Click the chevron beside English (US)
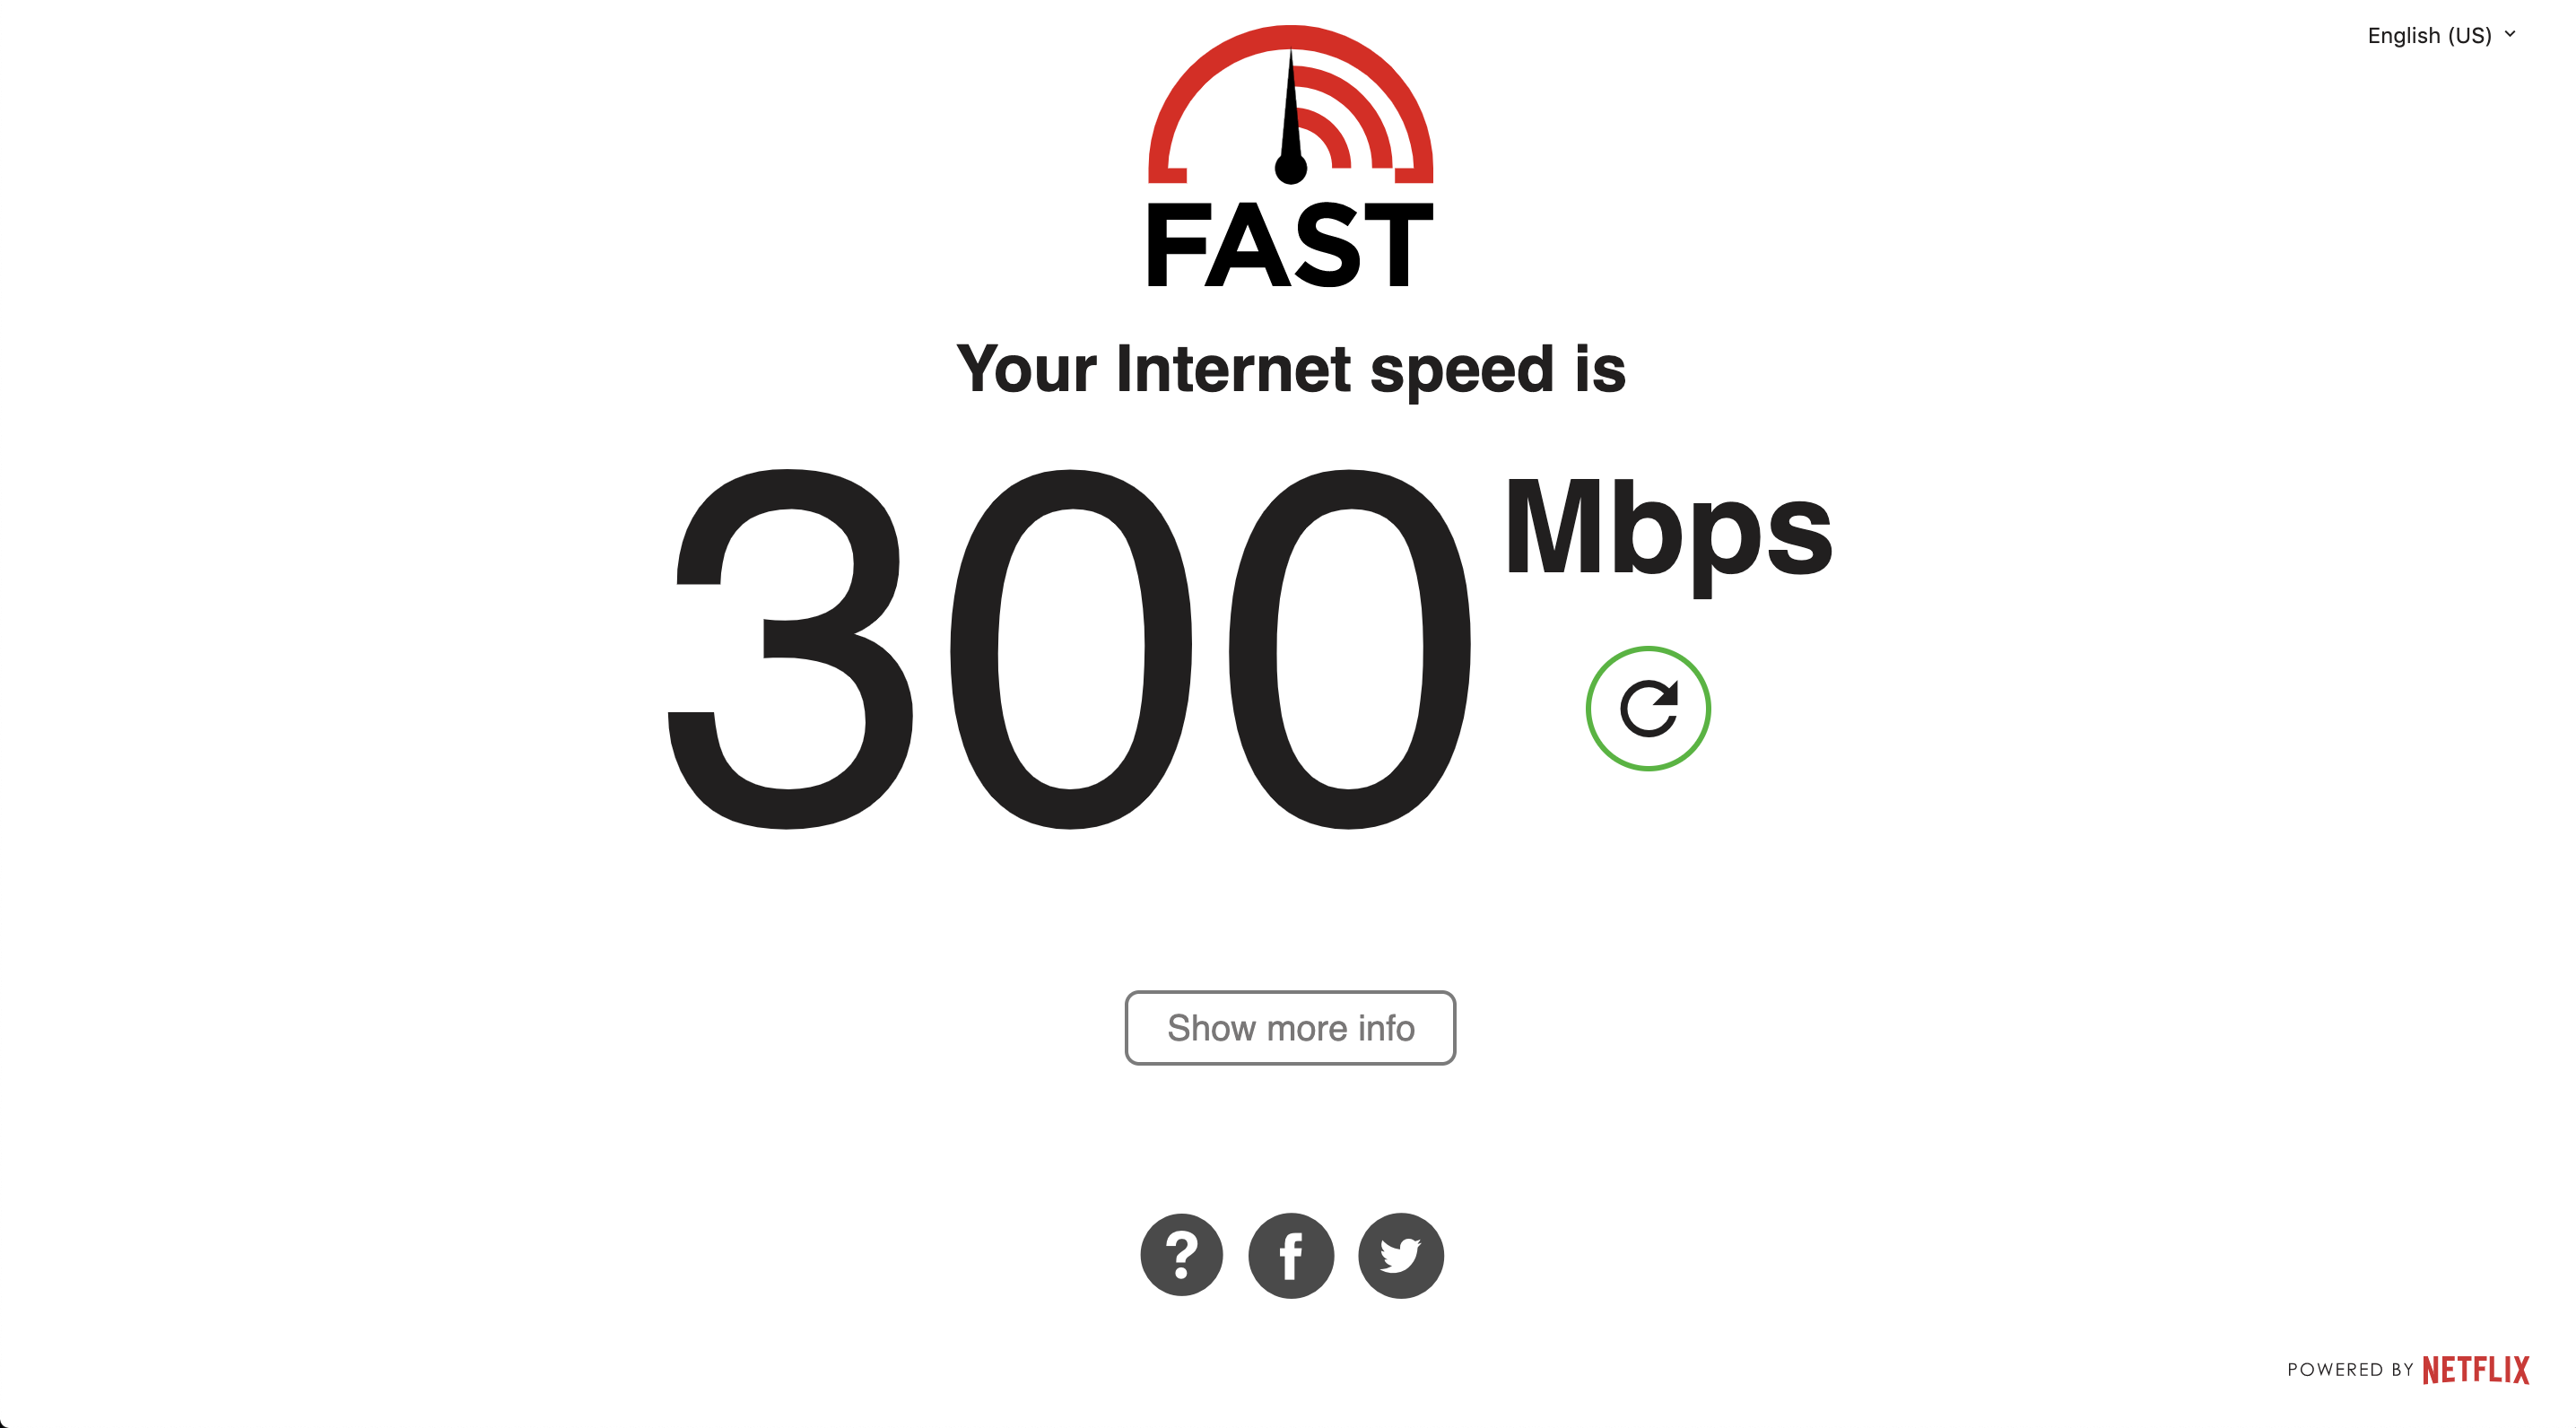Image resolution: width=2576 pixels, height=1428 pixels. [x=2509, y=34]
